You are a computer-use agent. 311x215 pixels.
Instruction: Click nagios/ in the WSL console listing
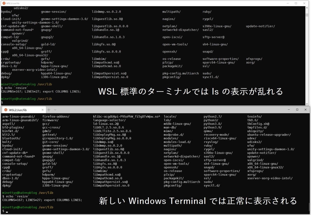pyautogui.click(x=169, y=19)
